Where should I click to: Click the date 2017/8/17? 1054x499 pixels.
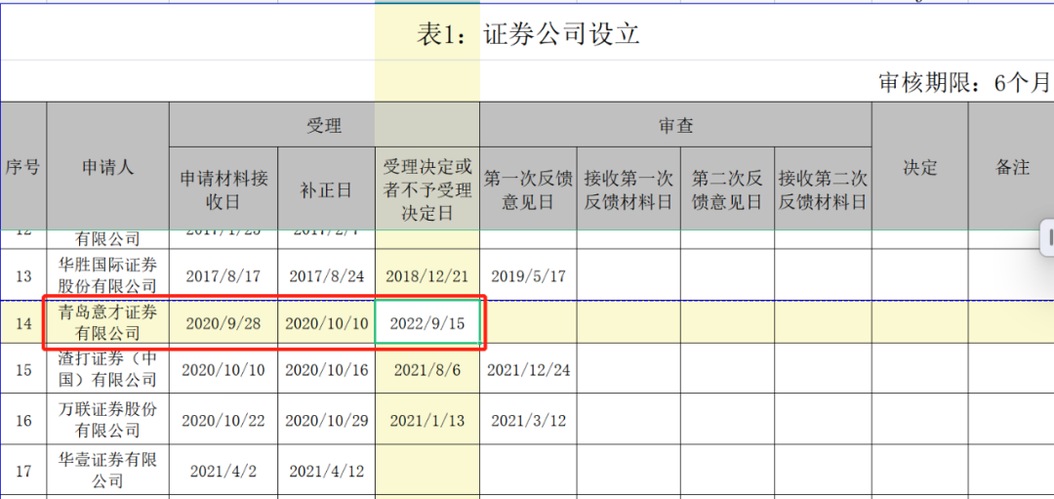[223, 275]
